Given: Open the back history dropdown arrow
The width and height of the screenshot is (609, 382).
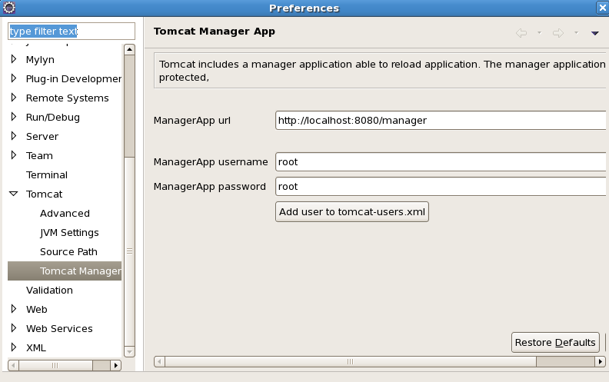Looking at the screenshot, I should tap(539, 33).
